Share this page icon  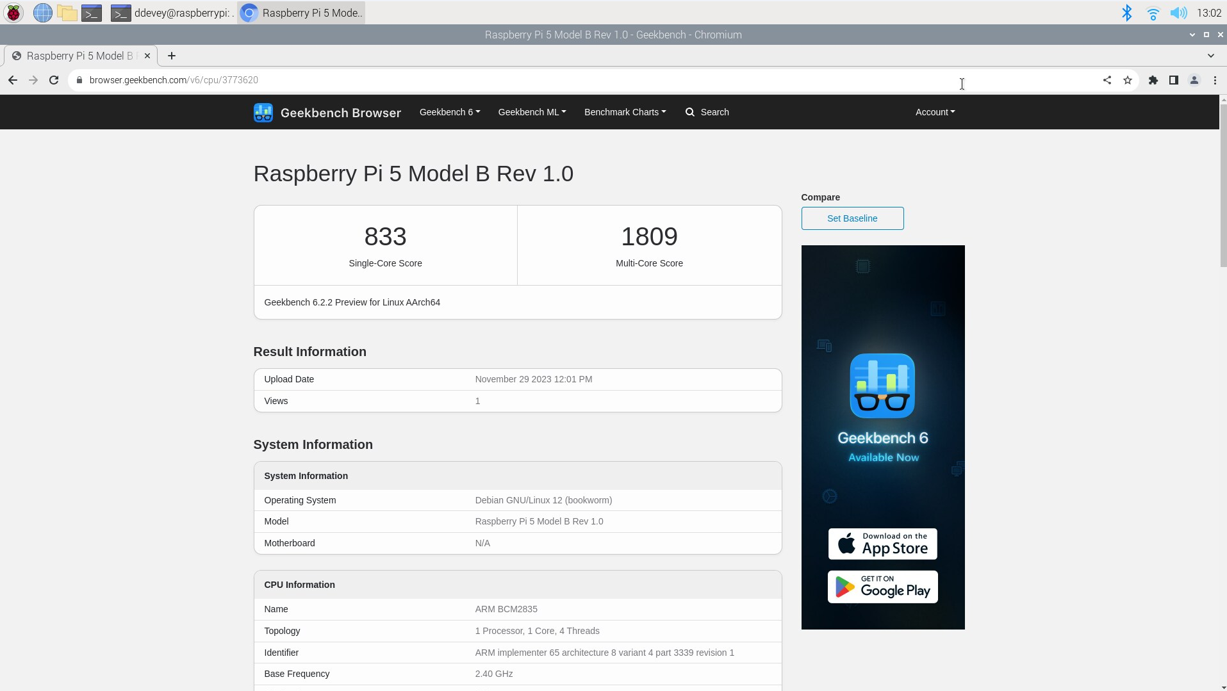click(x=1107, y=80)
